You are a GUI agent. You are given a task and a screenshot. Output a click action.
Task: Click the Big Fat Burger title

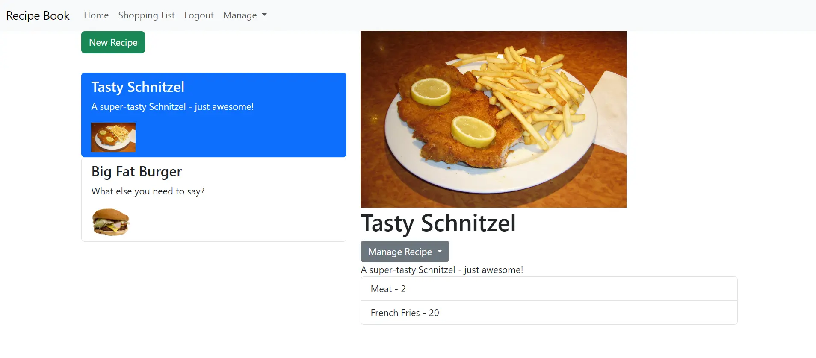tap(136, 171)
